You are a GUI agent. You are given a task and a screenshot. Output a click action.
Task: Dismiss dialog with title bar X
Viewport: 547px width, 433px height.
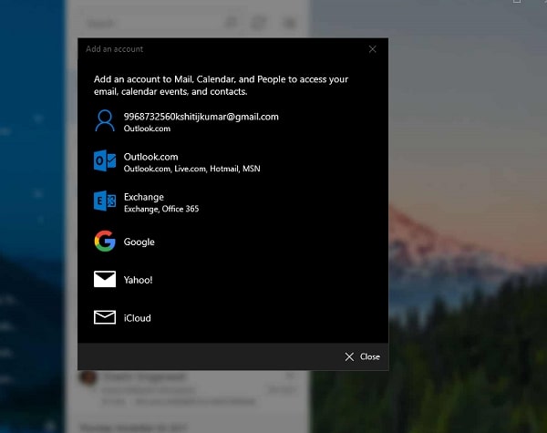(373, 49)
